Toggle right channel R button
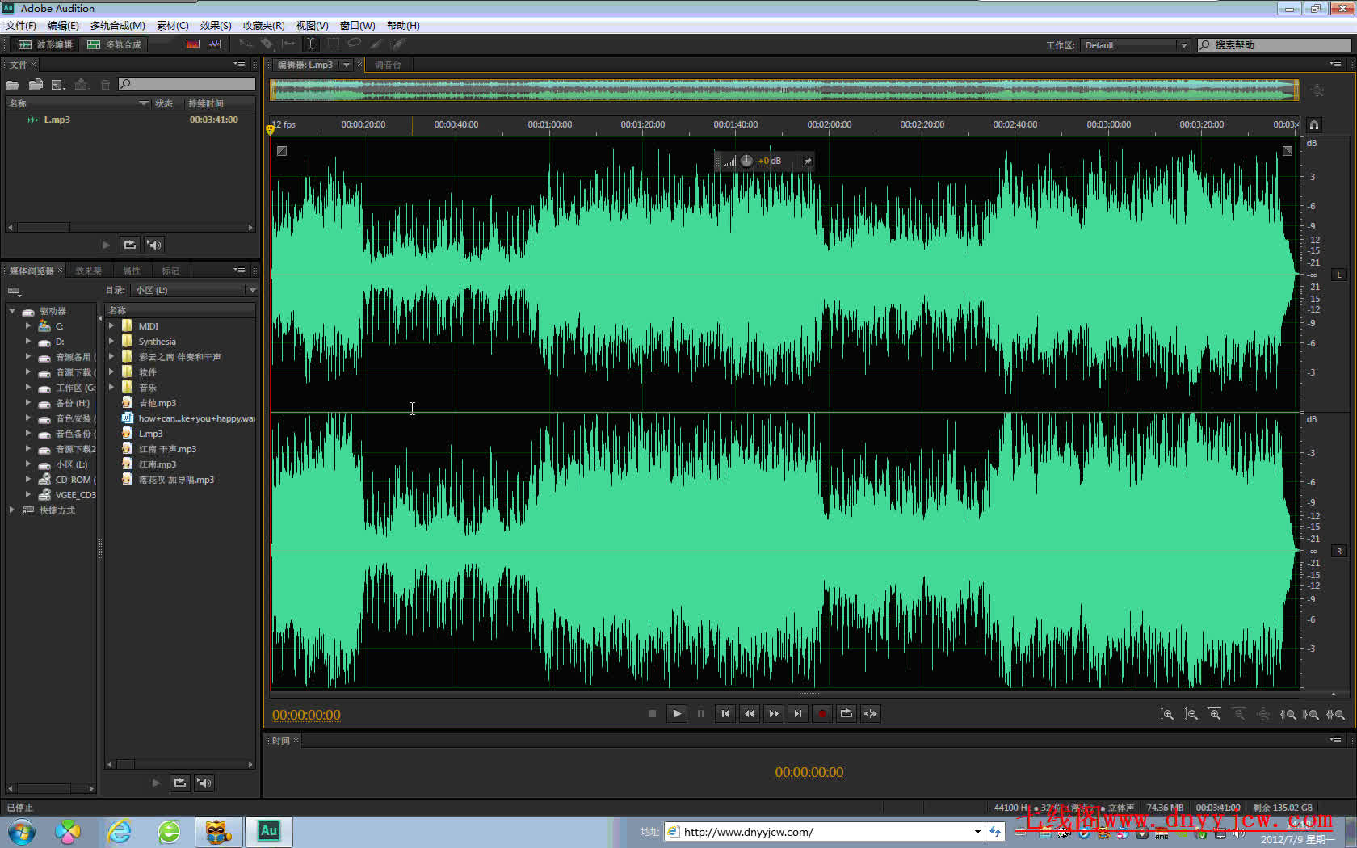This screenshot has width=1357, height=848. click(1339, 552)
